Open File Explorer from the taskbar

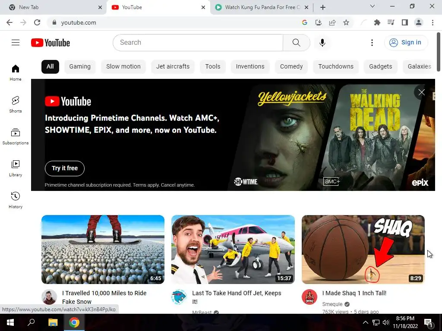(x=53, y=322)
